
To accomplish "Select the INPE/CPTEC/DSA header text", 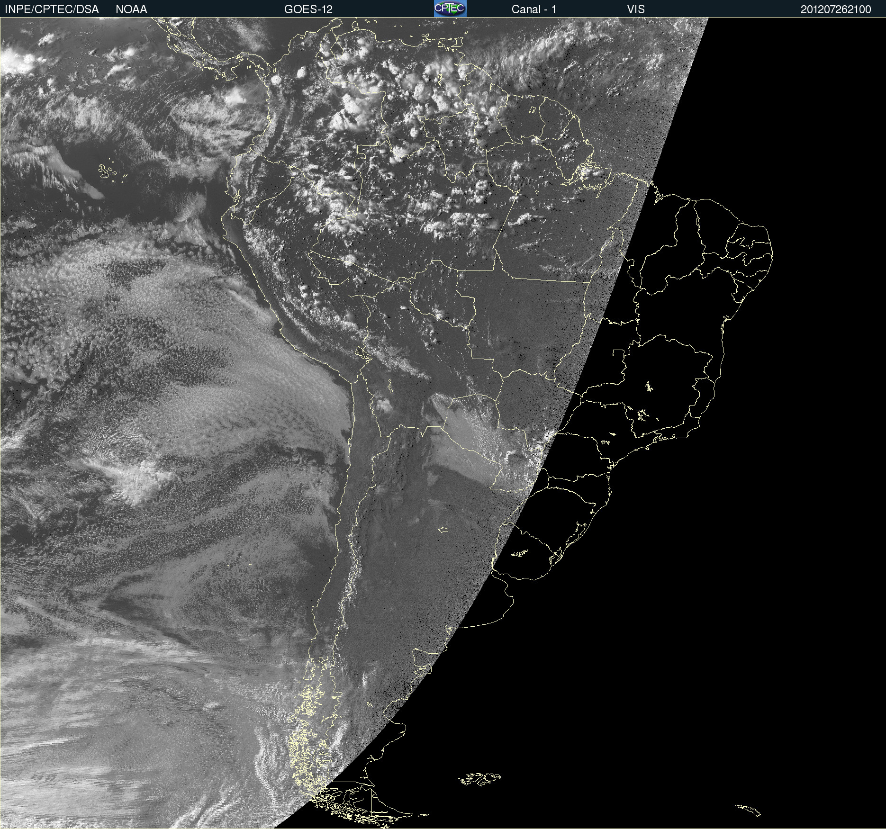I will 52,9.
